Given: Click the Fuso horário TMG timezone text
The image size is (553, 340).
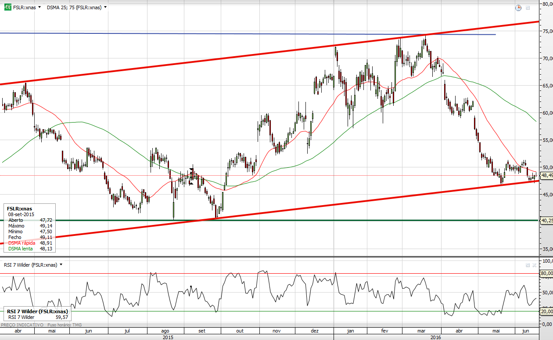Looking at the screenshot, I should pos(65,325).
